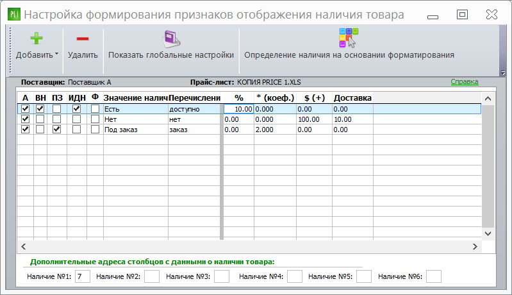Click the Наличие №5 input field
Viewport: 512px width, 295px height.
364,276
